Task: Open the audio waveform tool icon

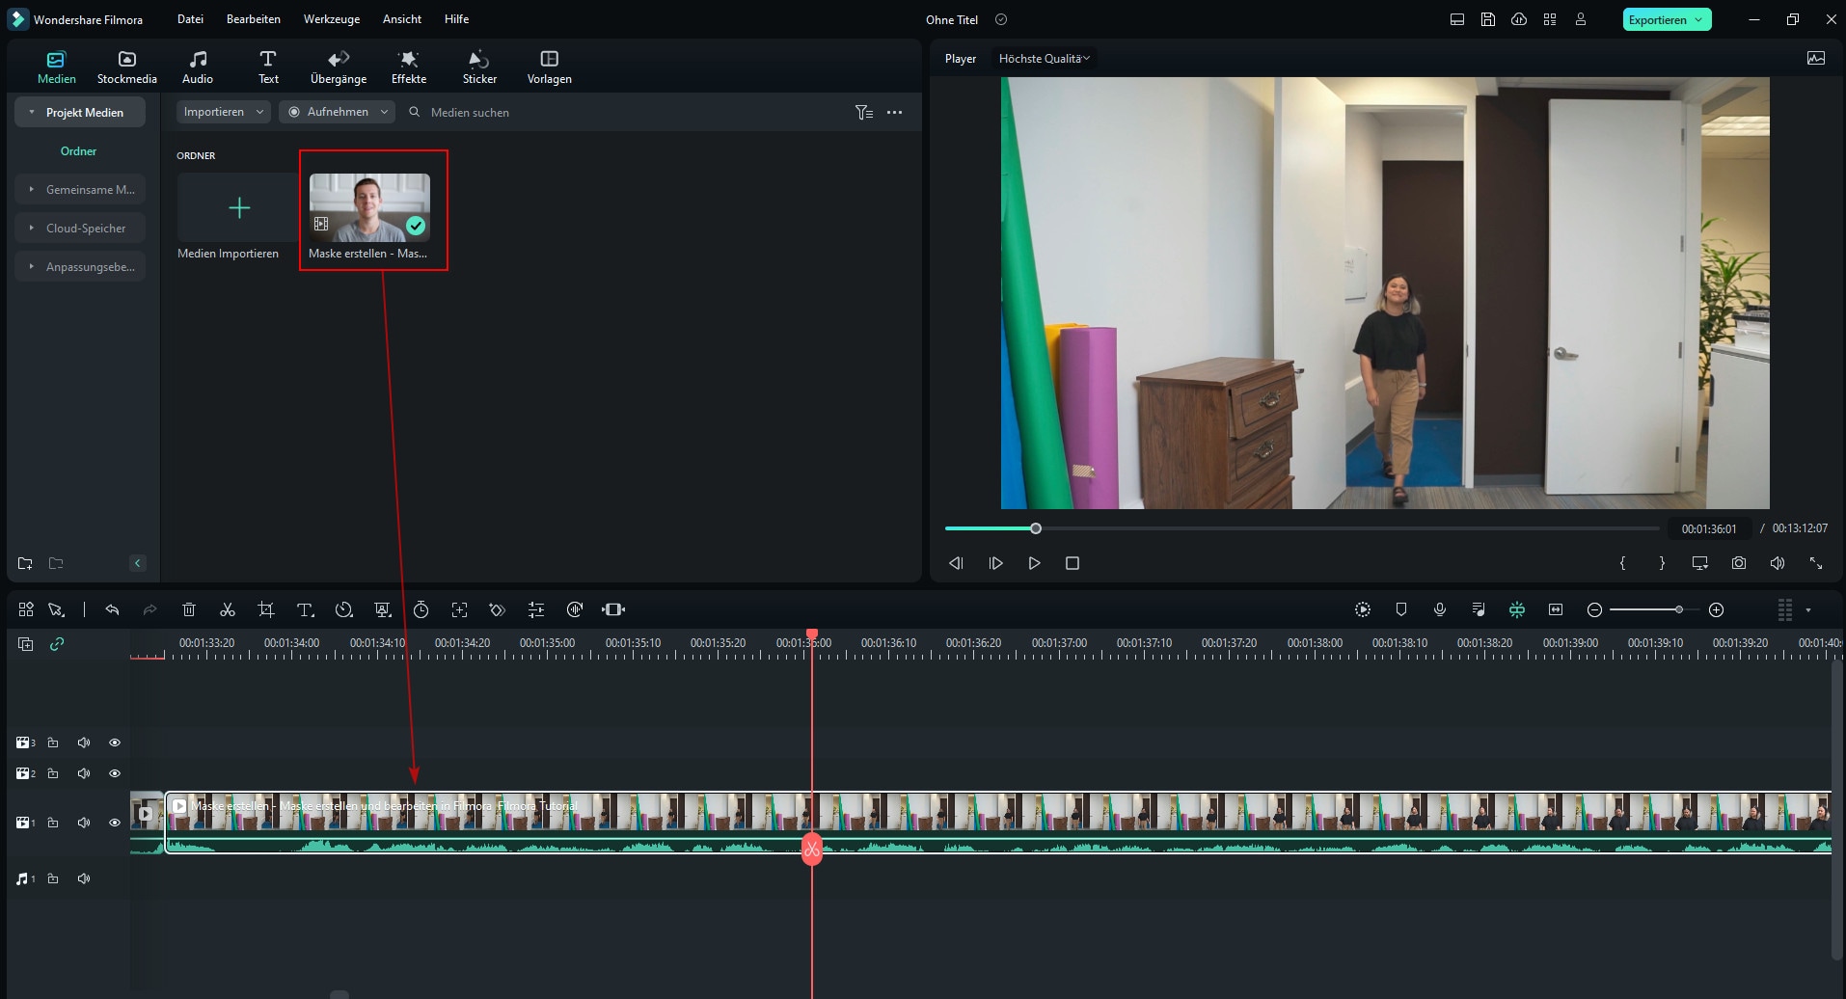Action: tap(575, 609)
